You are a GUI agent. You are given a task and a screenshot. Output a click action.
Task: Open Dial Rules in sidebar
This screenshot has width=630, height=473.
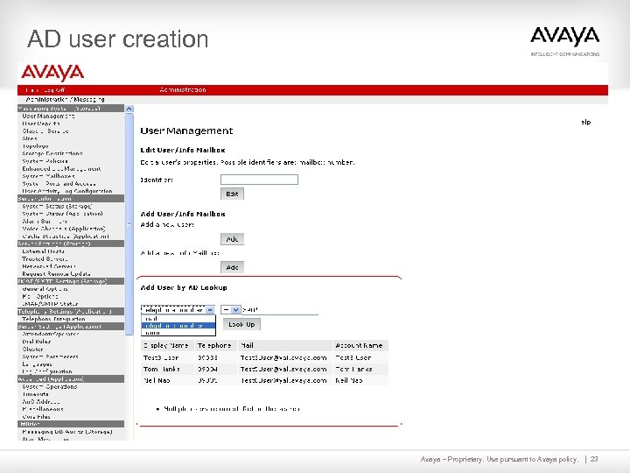pyautogui.click(x=37, y=342)
